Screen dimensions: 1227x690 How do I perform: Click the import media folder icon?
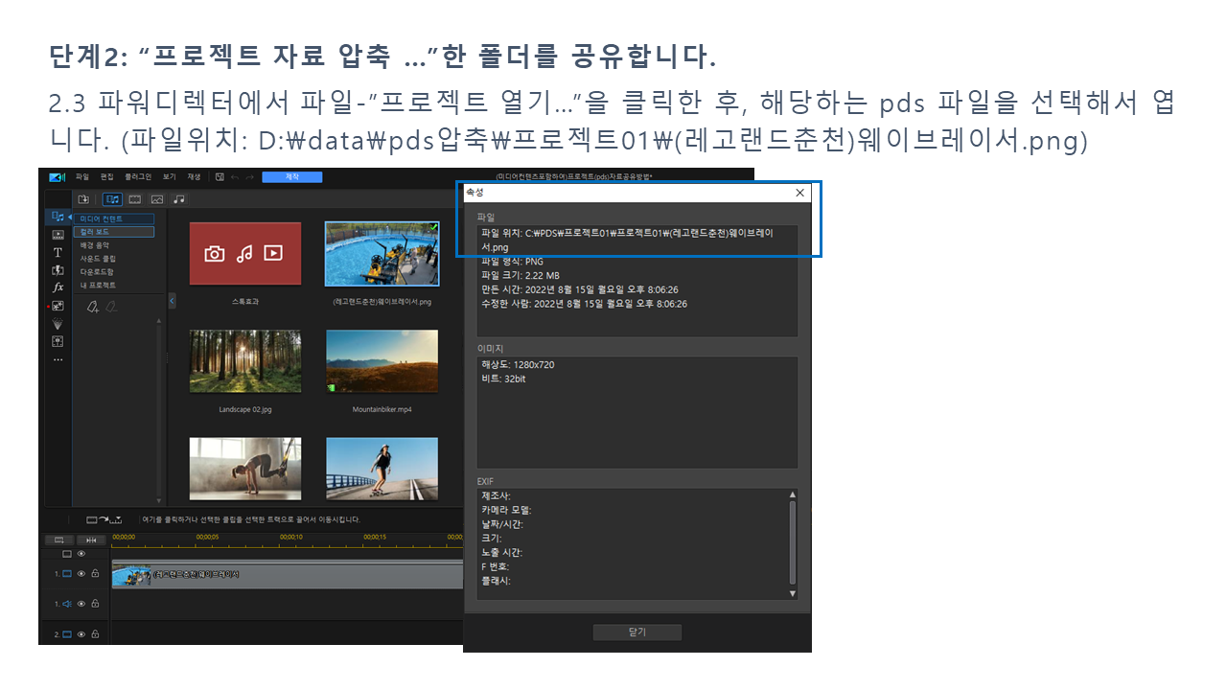coord(83,199)
